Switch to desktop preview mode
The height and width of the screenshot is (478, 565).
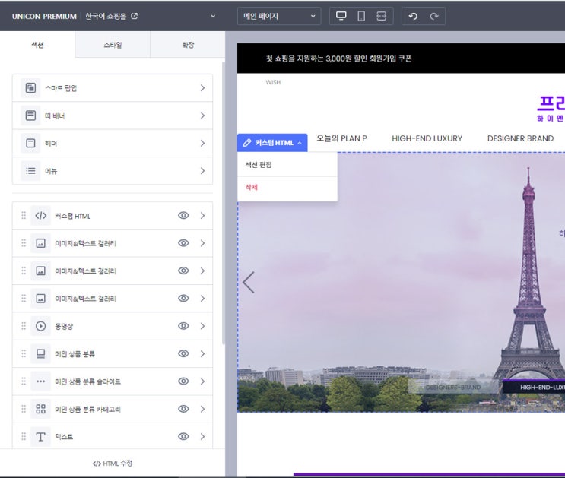341,16
